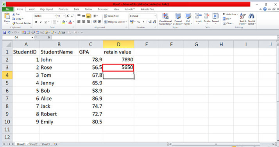Image resolution: width=279 pixels, height=147 pixels.
Task: Click Select All corner button
Action: [7, 44]
